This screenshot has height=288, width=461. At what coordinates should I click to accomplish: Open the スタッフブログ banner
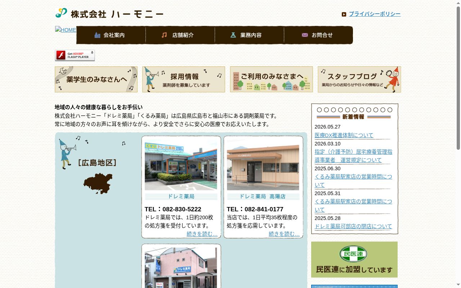coord(359,79)
